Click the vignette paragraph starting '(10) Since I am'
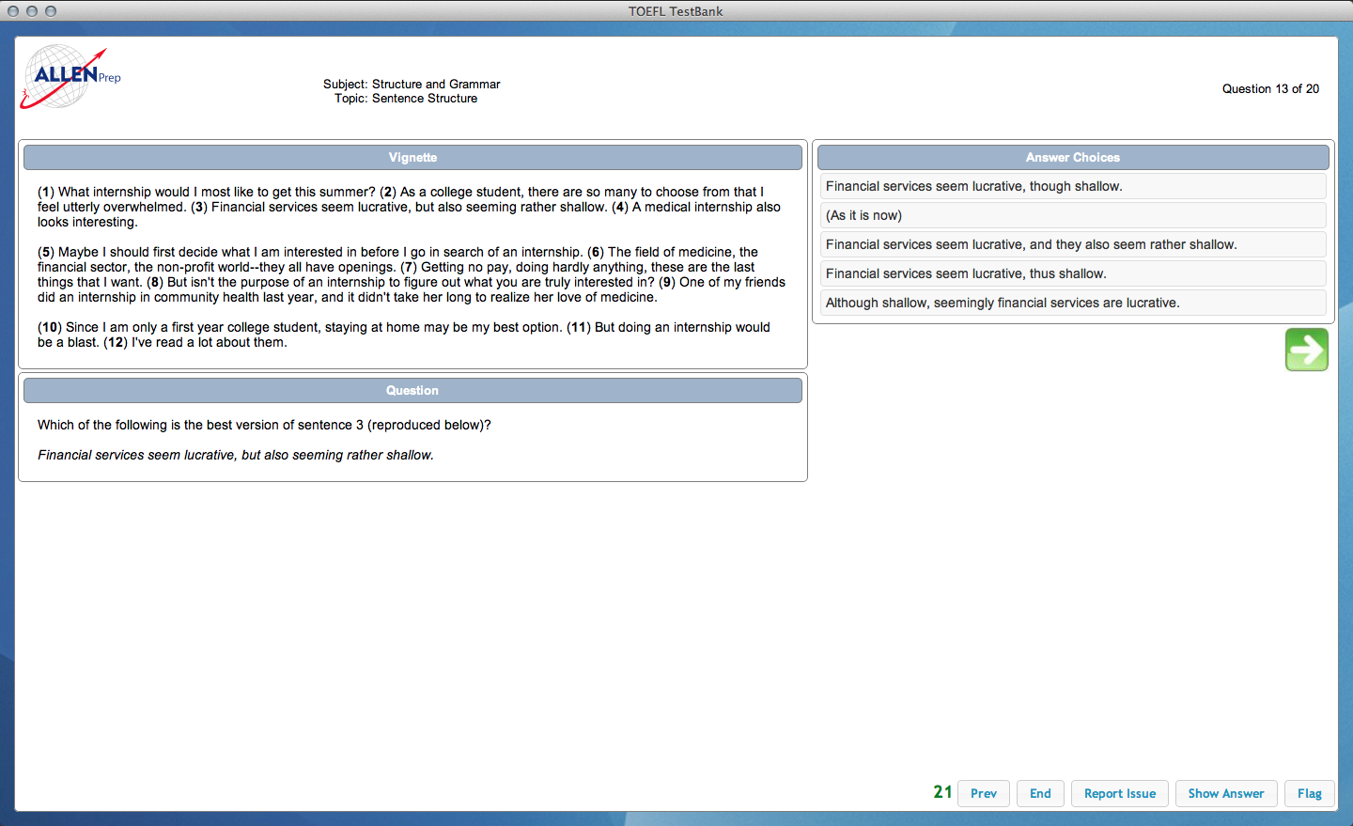This screenshot has height=826, width=1353. pos(404,335)
